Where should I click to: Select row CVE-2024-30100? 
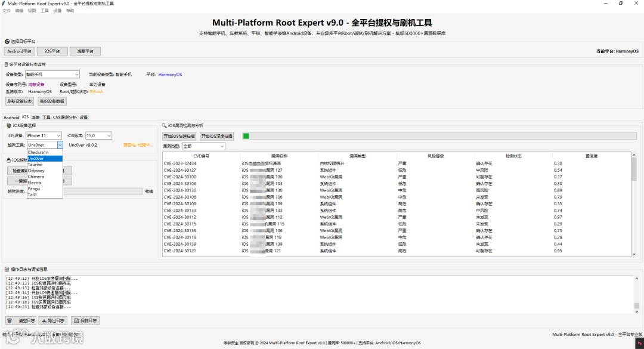point(397,177)
